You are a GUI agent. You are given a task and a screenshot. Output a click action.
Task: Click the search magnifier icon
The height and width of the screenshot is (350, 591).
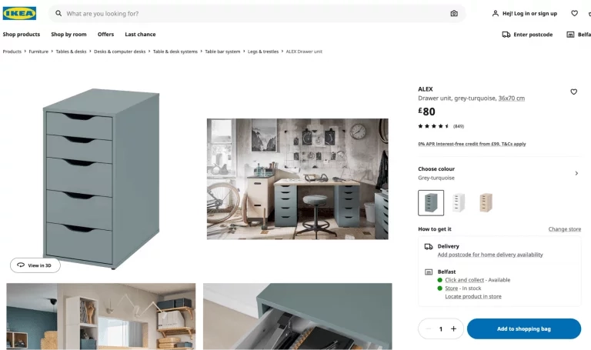pos(58,14)
